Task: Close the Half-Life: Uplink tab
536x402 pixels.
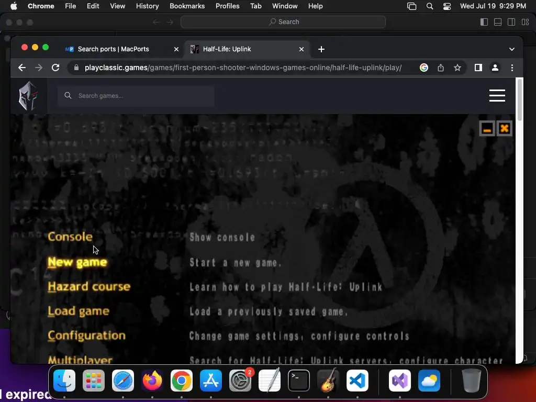Action: [x=301, y=49]
